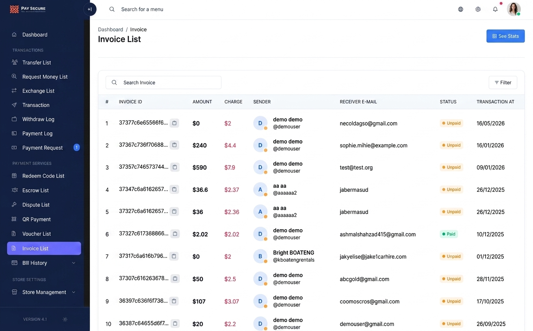
Task: Click the sidebar collapse toggle button
Action: 90,9
